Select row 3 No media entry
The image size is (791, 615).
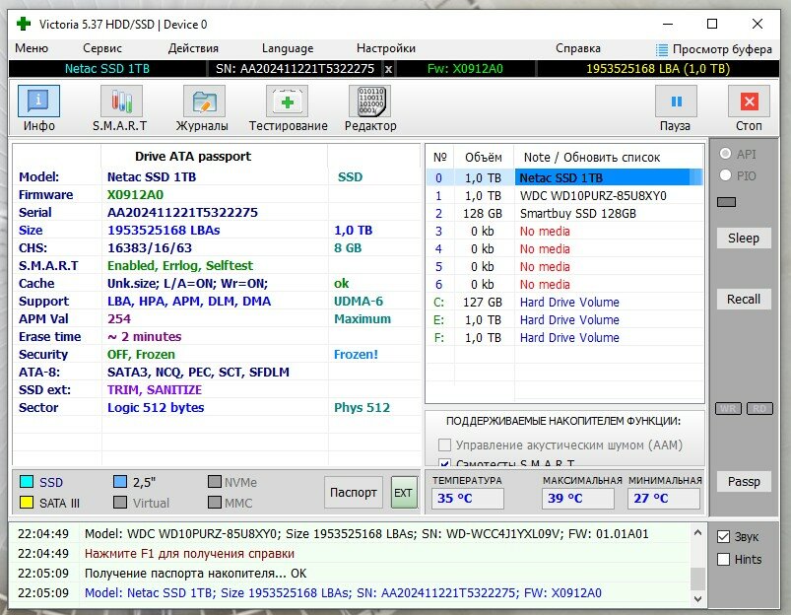point(564,232)
